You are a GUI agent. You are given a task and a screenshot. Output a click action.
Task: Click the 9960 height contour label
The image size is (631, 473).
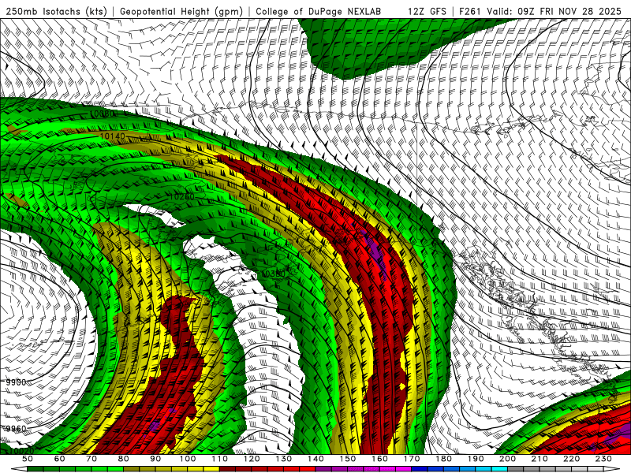[16, 429]
